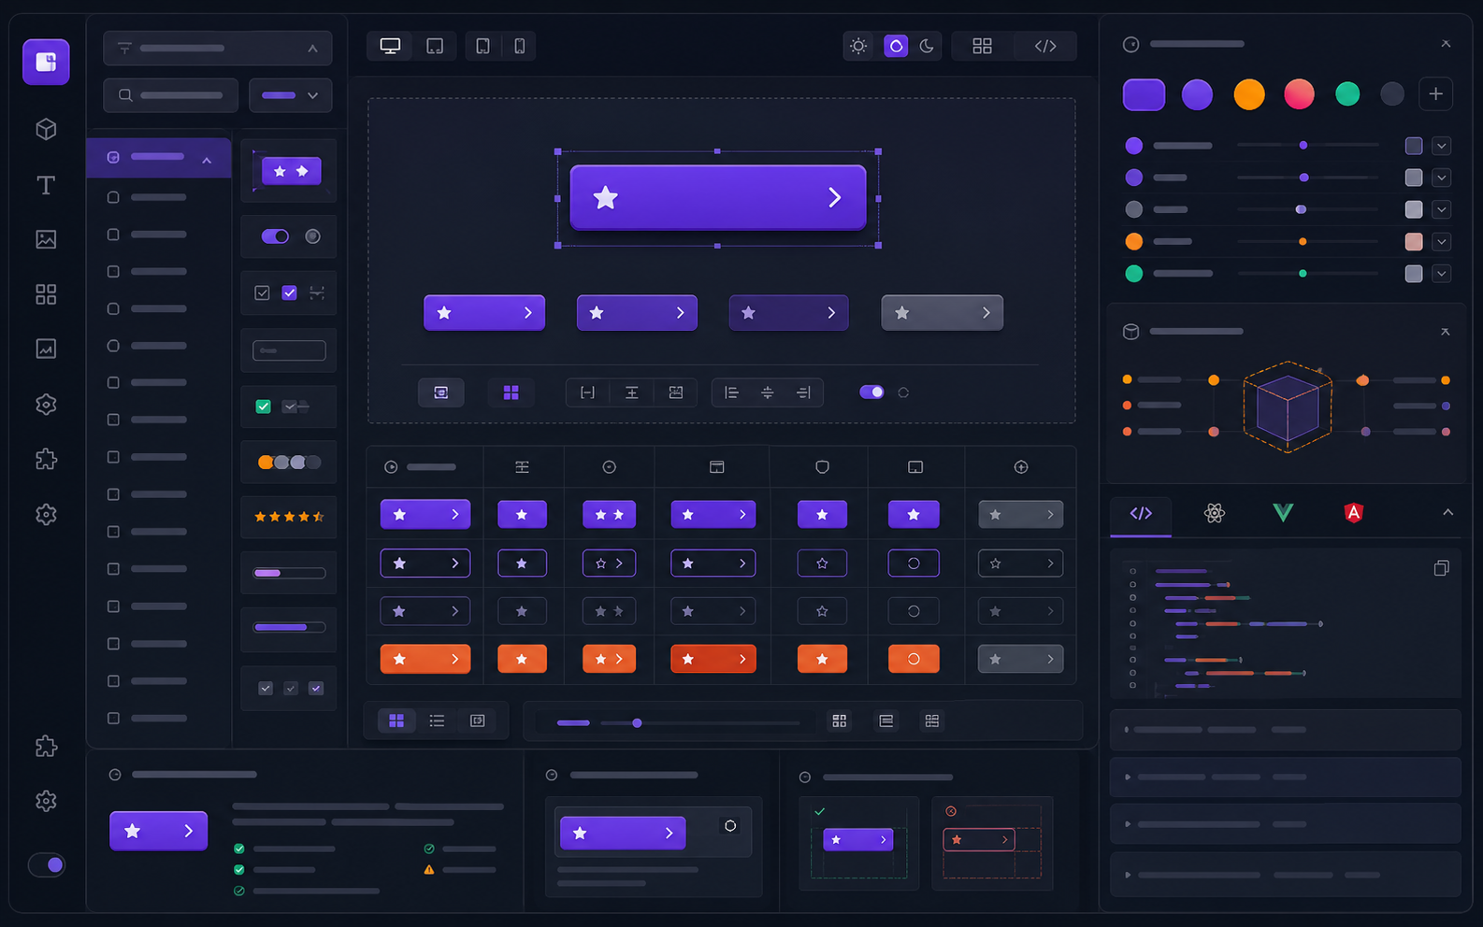Screen dimensions: 1483x927
Task: Collapse the selected purple tree row chevron
Action: [207, 161]
